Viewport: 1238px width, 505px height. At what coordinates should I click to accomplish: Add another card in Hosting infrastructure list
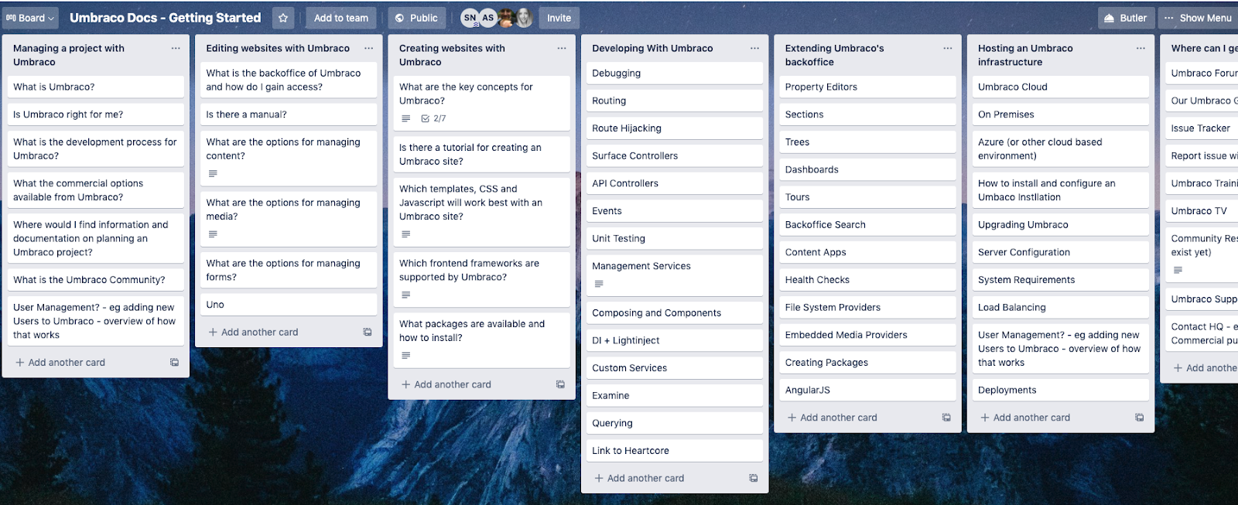point(1025,418)
